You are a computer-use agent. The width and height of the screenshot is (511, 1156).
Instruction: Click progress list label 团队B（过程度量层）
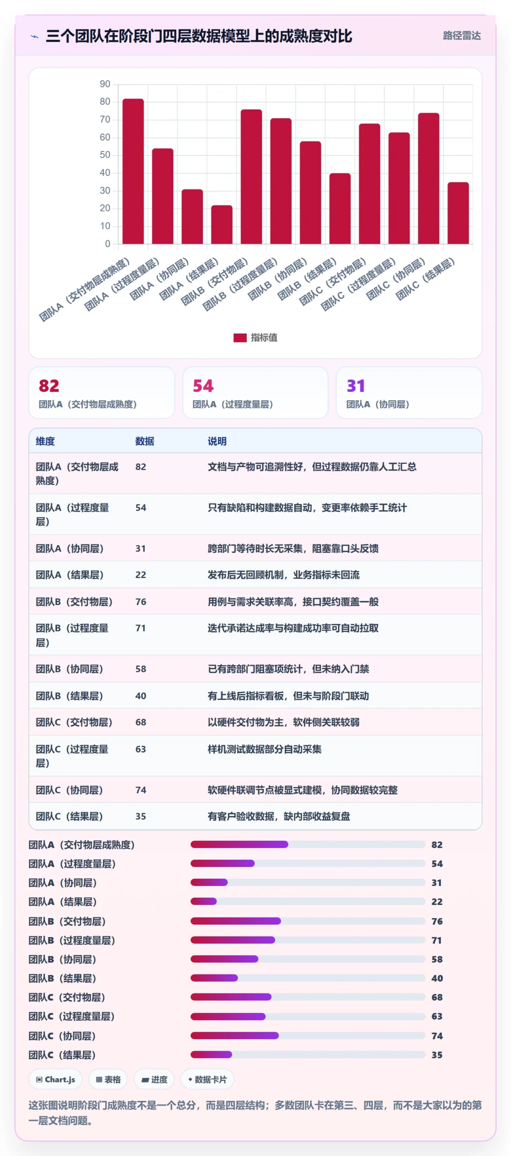click(x=72, y=940)
